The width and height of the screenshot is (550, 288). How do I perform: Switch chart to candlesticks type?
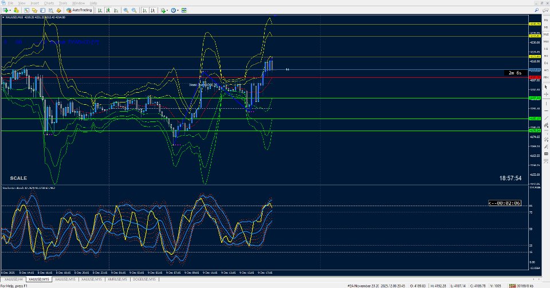coord(108,10)
